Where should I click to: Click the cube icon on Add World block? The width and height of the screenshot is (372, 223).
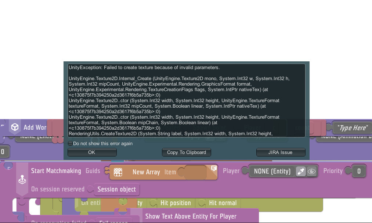(x=15, y=127)
